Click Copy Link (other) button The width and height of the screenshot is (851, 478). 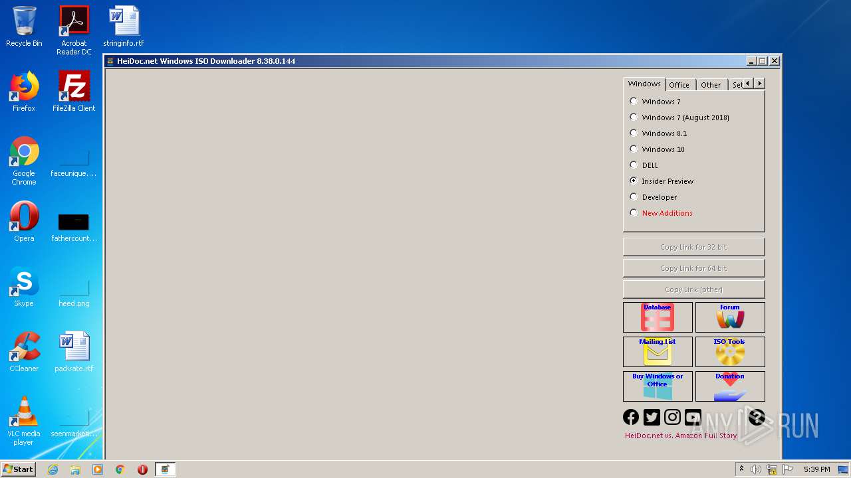pos(693,289)
